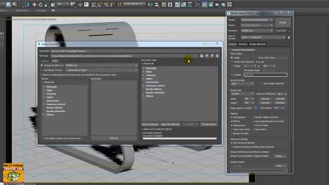This screenshot has width=329, height=185.
Task: Click Edit Named Selection Sets icon
Action: click(119, 5)
